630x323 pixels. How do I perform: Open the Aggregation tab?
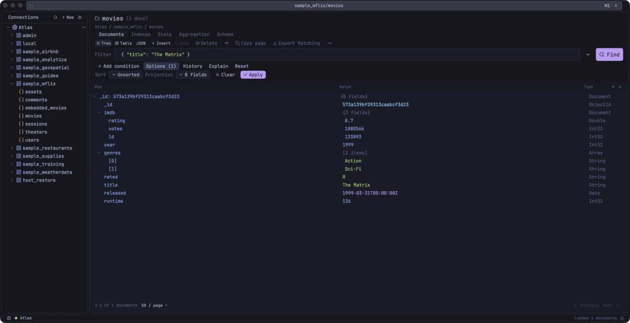click(x=194, y=35)
